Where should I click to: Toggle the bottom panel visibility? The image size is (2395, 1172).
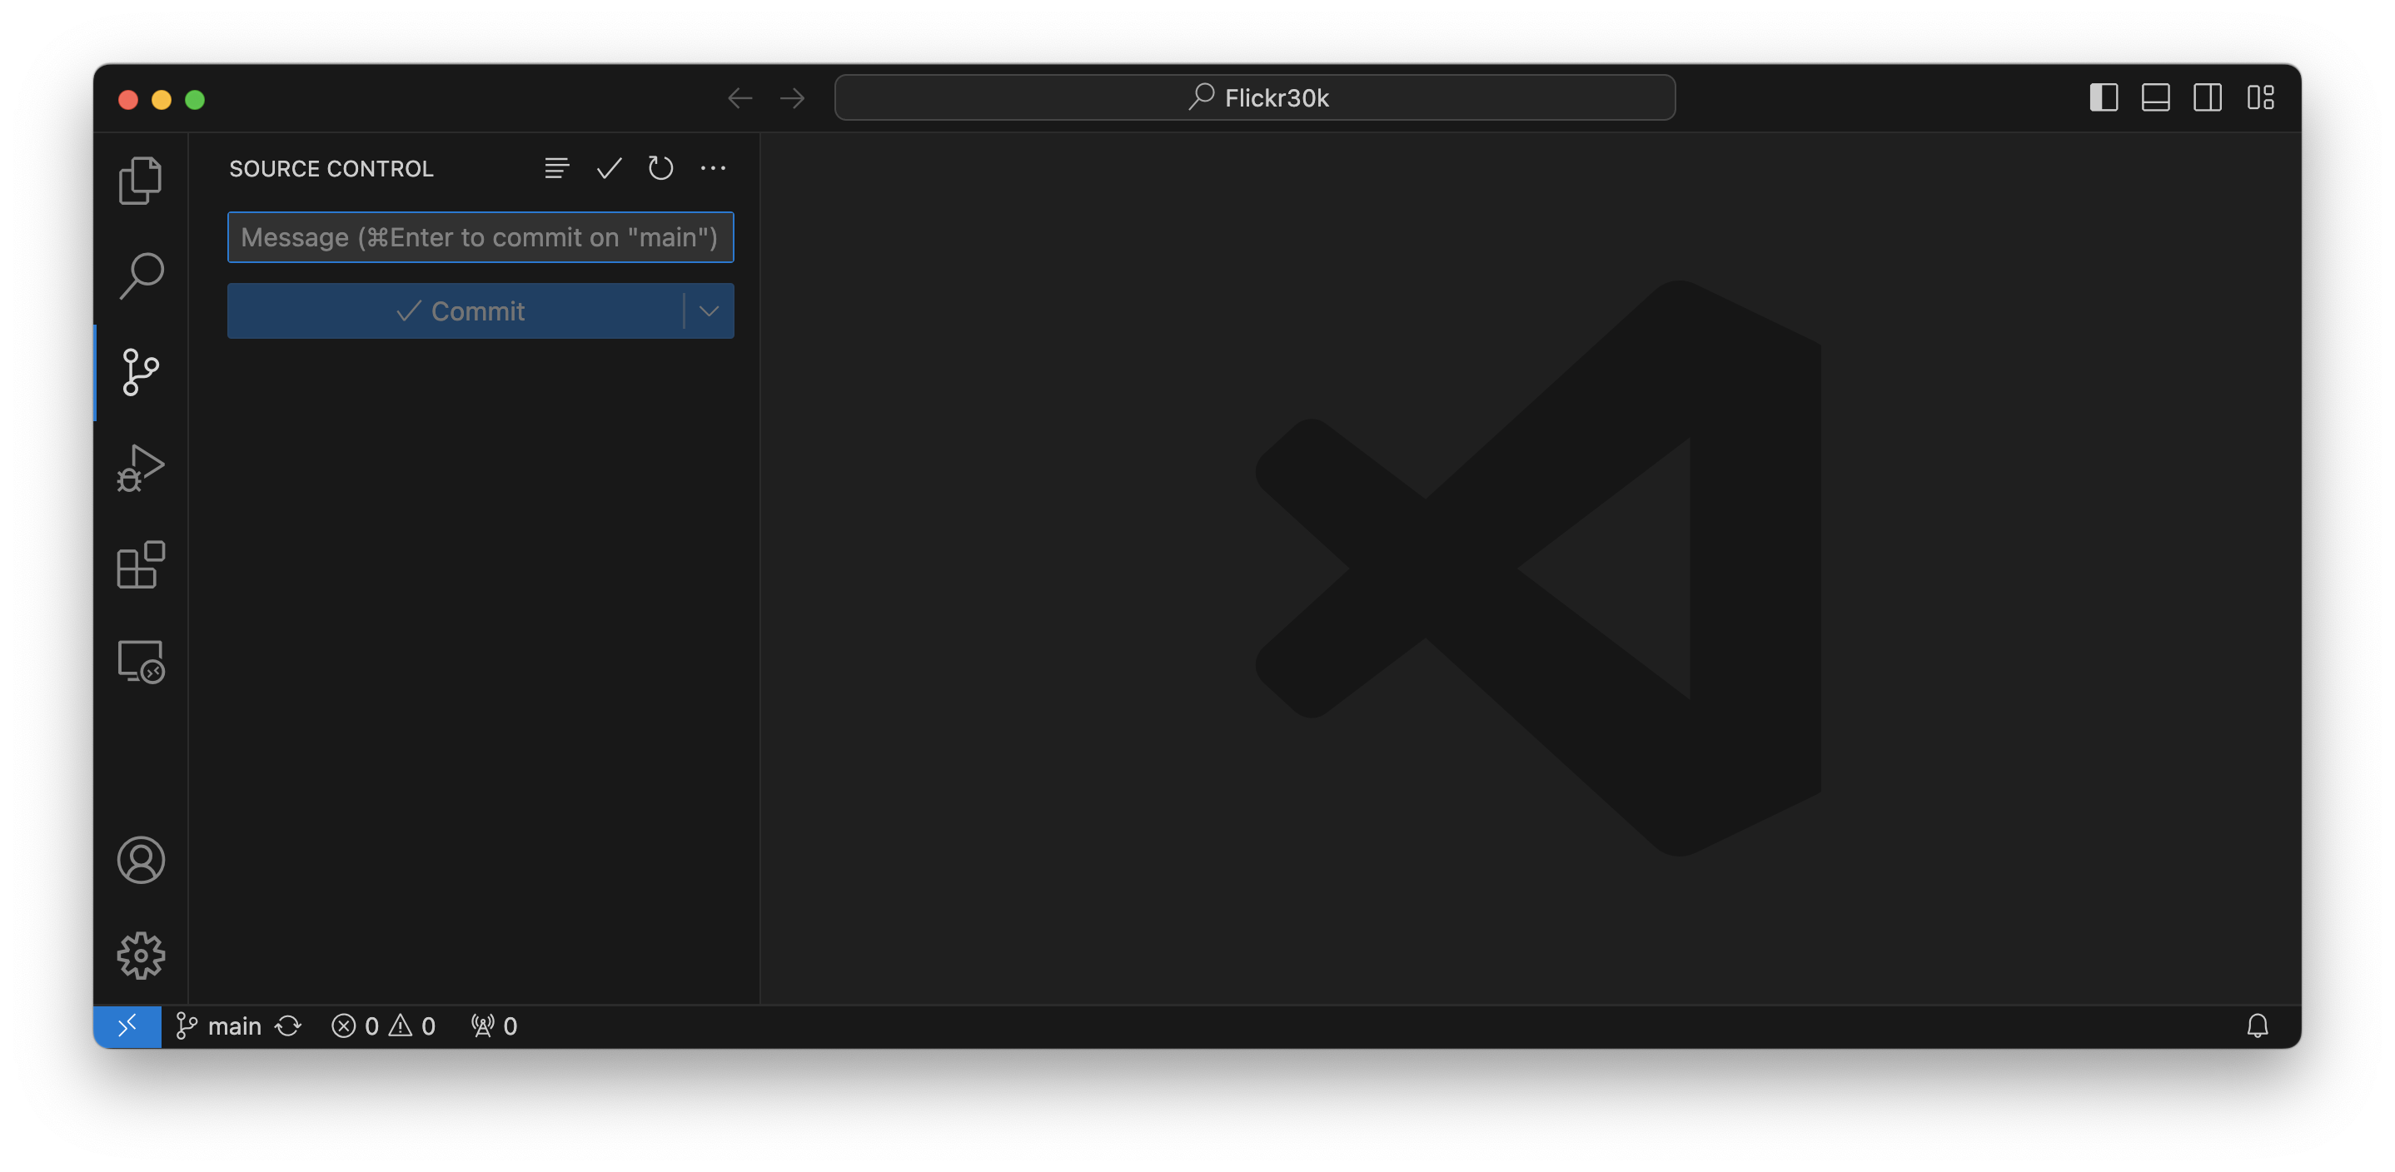coord(2155,97)
